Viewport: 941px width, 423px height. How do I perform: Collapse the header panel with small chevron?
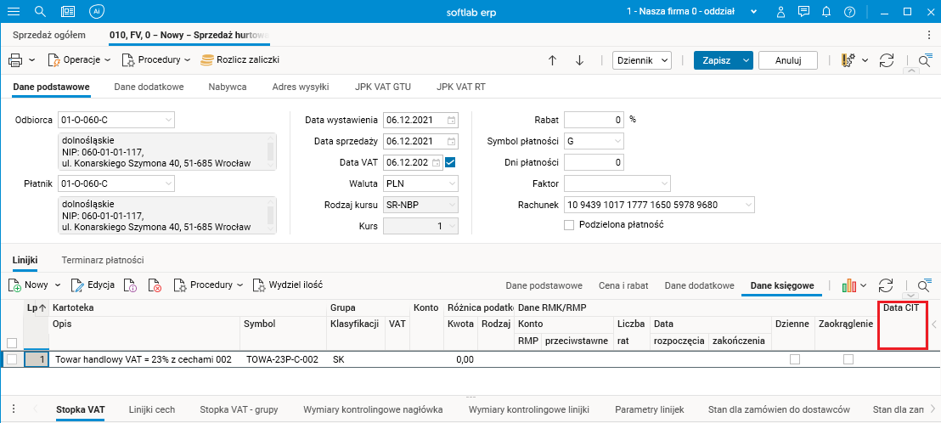(910, 71)
